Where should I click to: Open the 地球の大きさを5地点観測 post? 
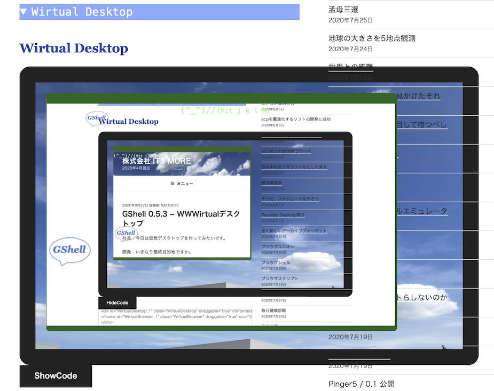[372, 38]
